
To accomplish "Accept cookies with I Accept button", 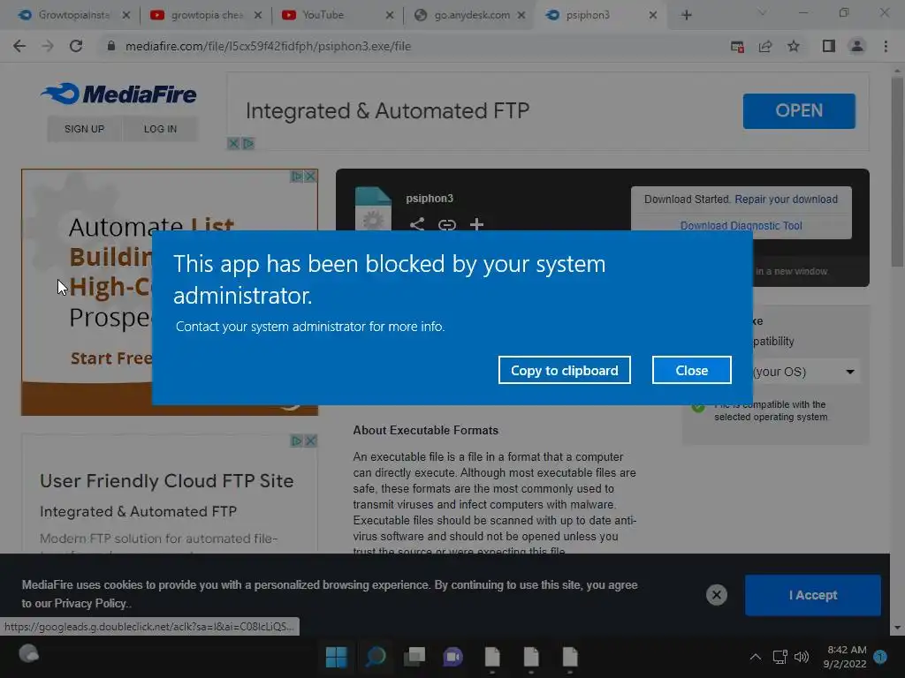I will click(813, 595).
